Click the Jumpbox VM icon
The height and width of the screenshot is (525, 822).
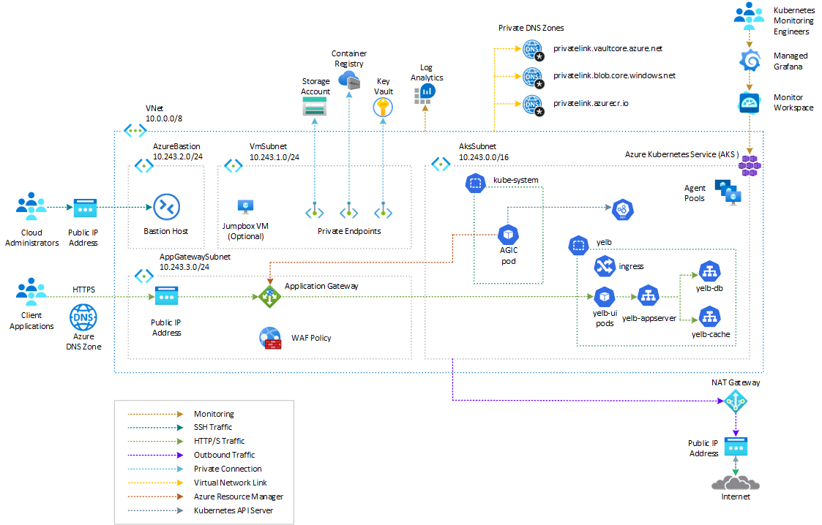[x=245, y=207]
